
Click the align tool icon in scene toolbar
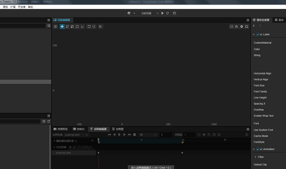[x=100, y=26]
